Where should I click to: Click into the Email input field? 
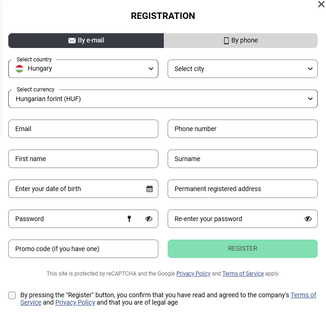[84, 129]
